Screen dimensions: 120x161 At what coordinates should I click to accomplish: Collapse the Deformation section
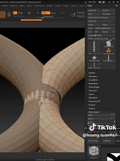[x=94, y=112]
